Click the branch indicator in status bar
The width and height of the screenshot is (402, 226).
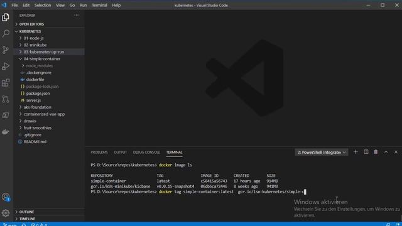(x=10, y=225)
